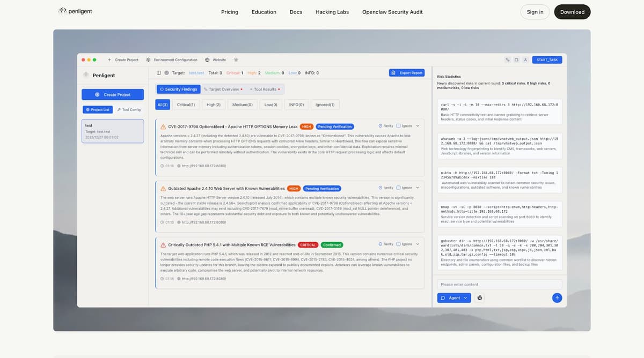Viewport: 644px width, 358px height.
Task: Click Confirmed badge on PHP 5.4.1 finding
Action: (332, 245)
